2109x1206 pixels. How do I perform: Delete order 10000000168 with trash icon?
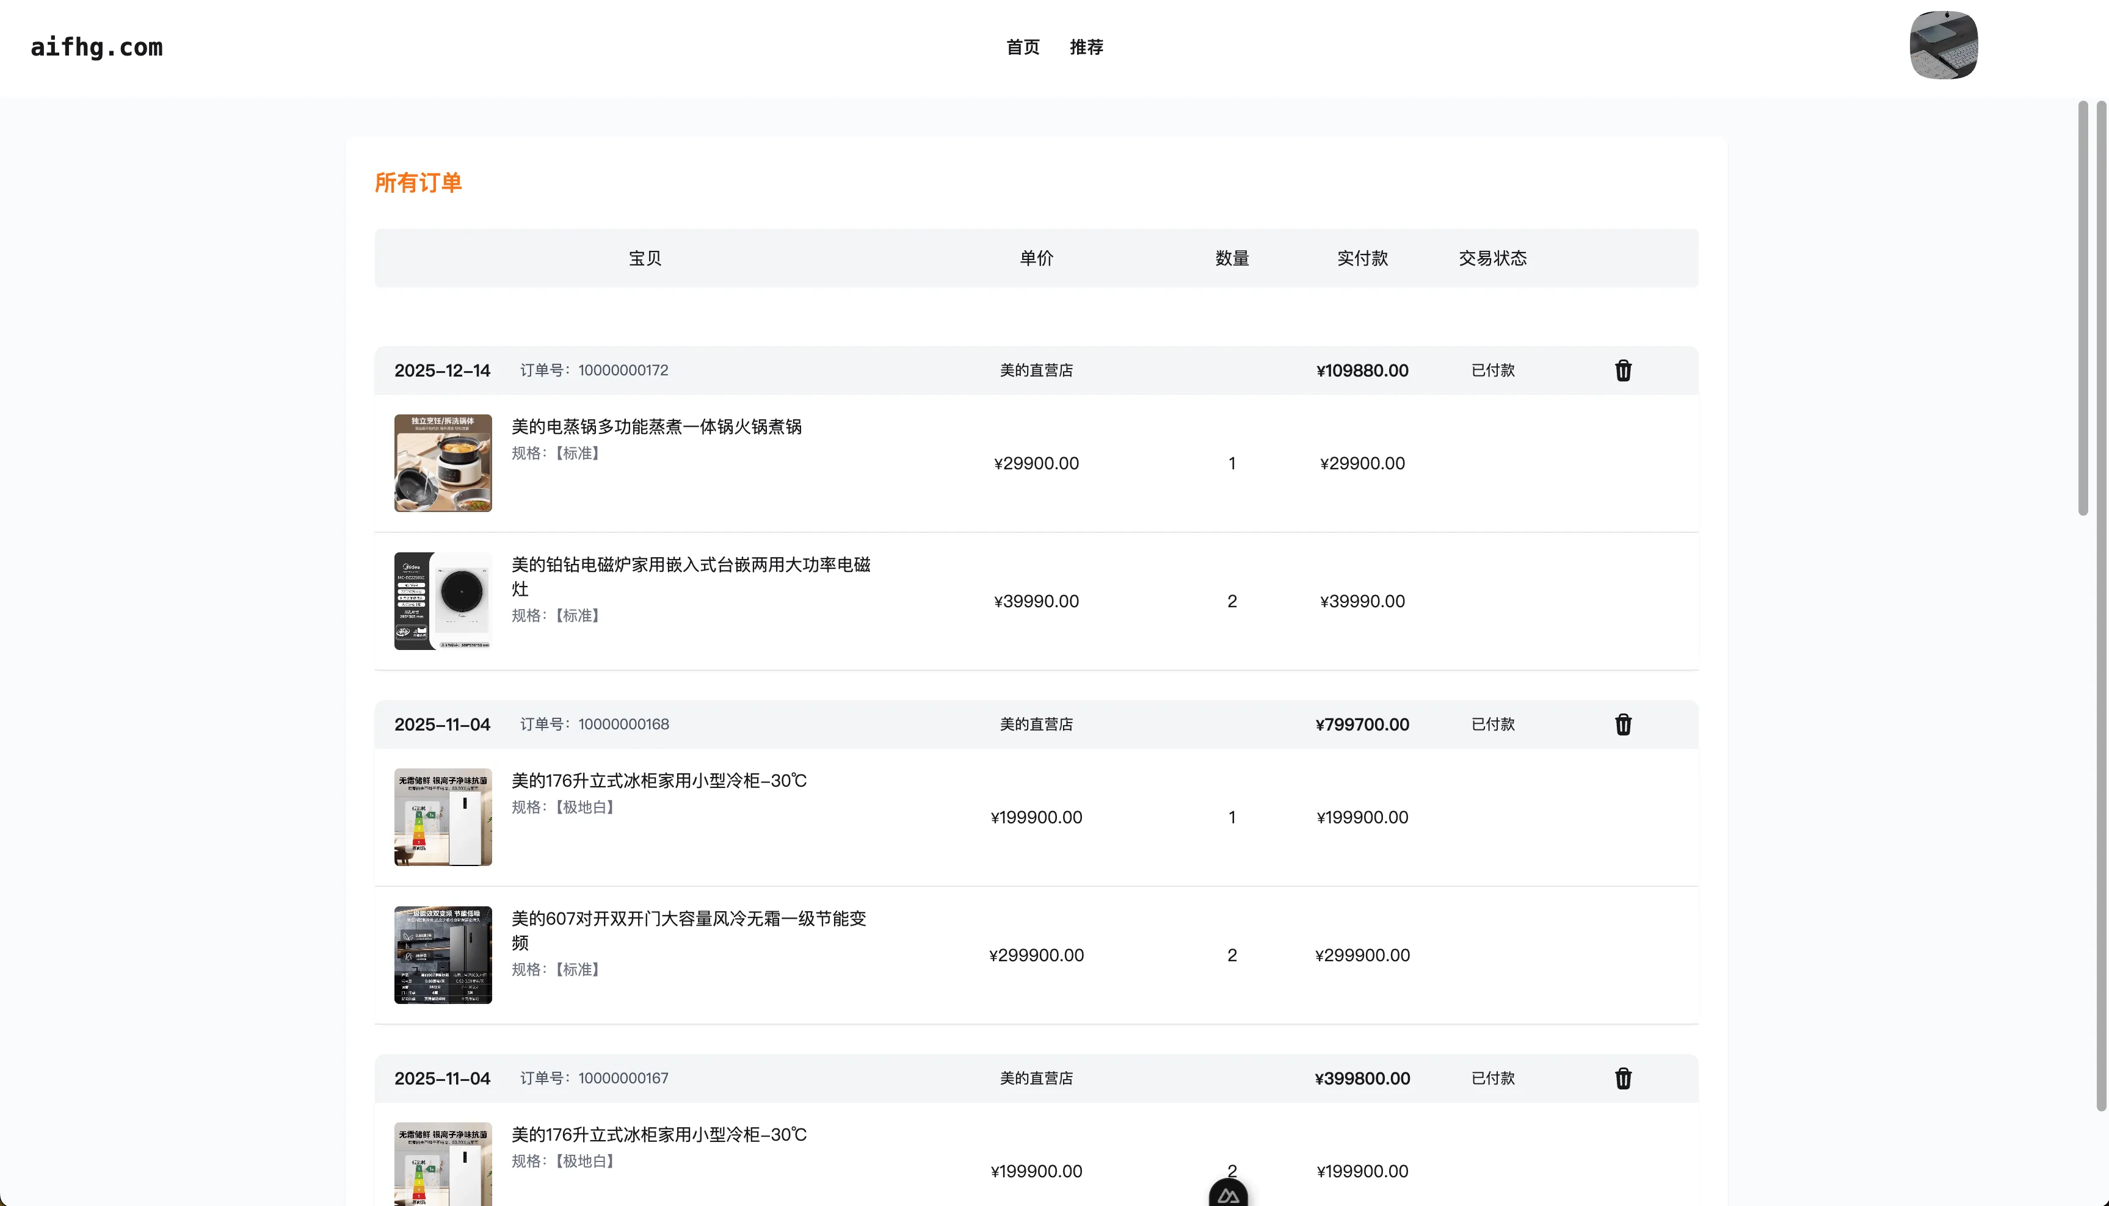(x=1622, y=725)
